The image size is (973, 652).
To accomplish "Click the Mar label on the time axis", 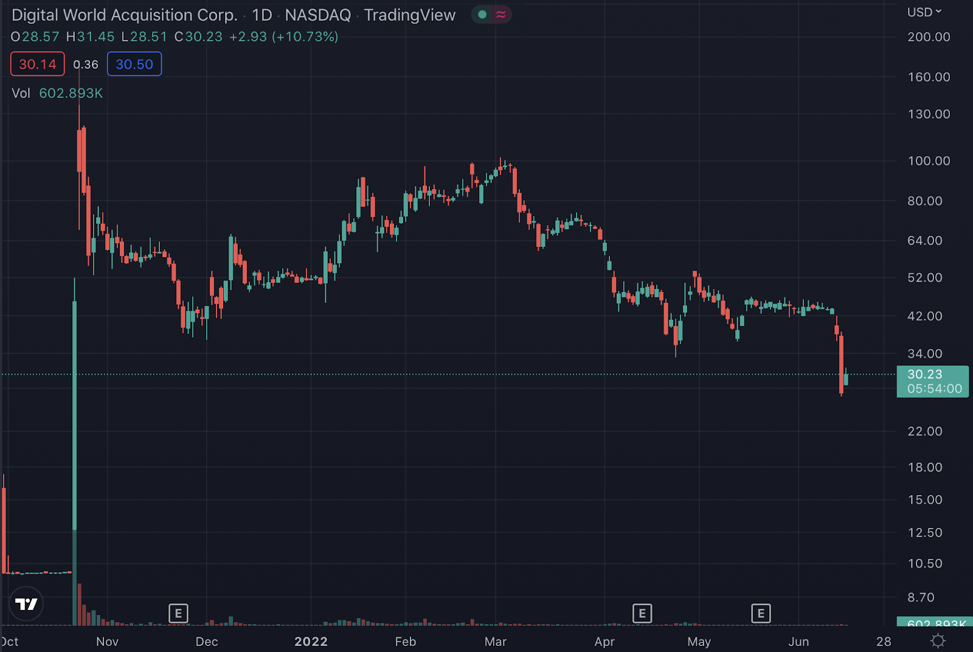I will [x=496, y=642].
